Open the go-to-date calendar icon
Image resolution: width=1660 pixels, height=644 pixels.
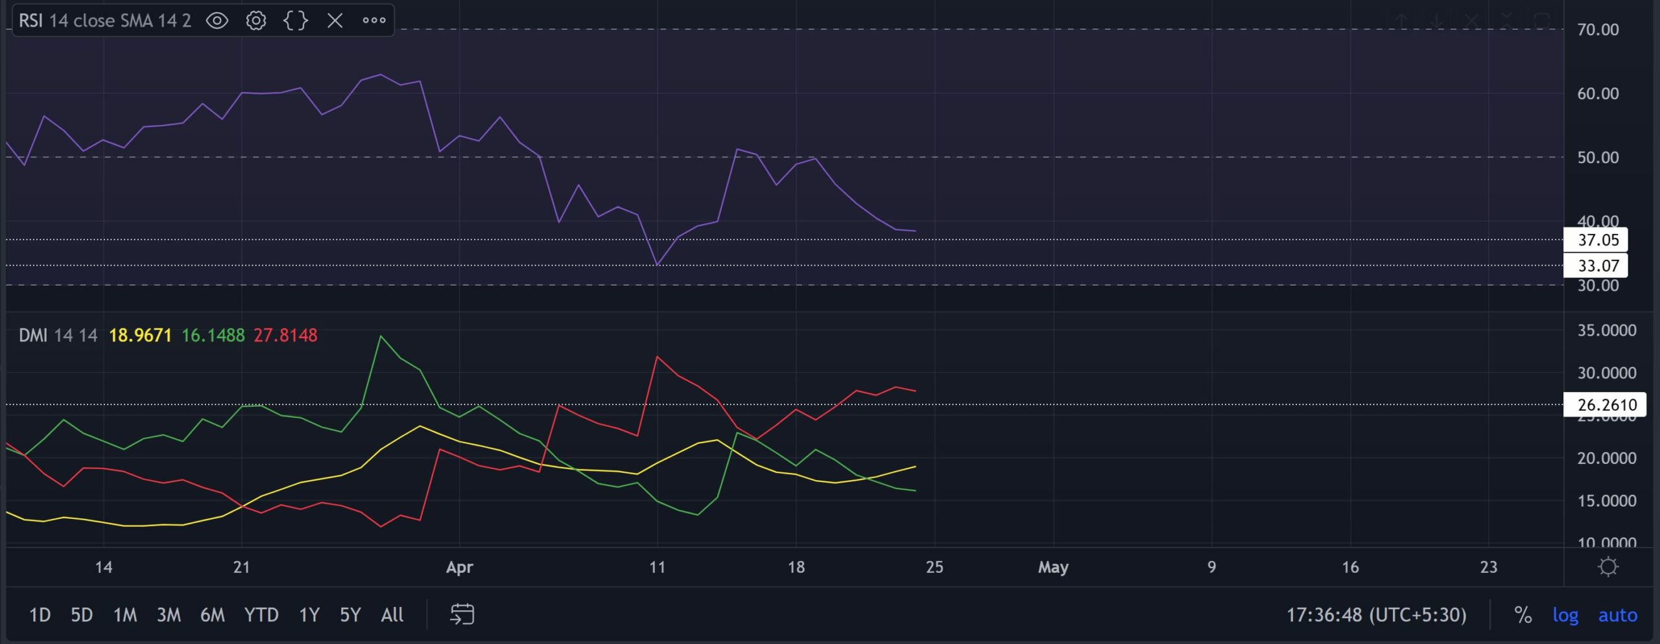463,614
